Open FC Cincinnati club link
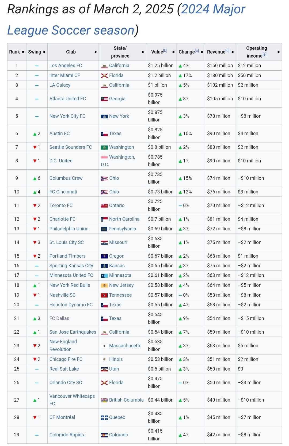This screenshot has height=446, width=289. pos(63,192)
